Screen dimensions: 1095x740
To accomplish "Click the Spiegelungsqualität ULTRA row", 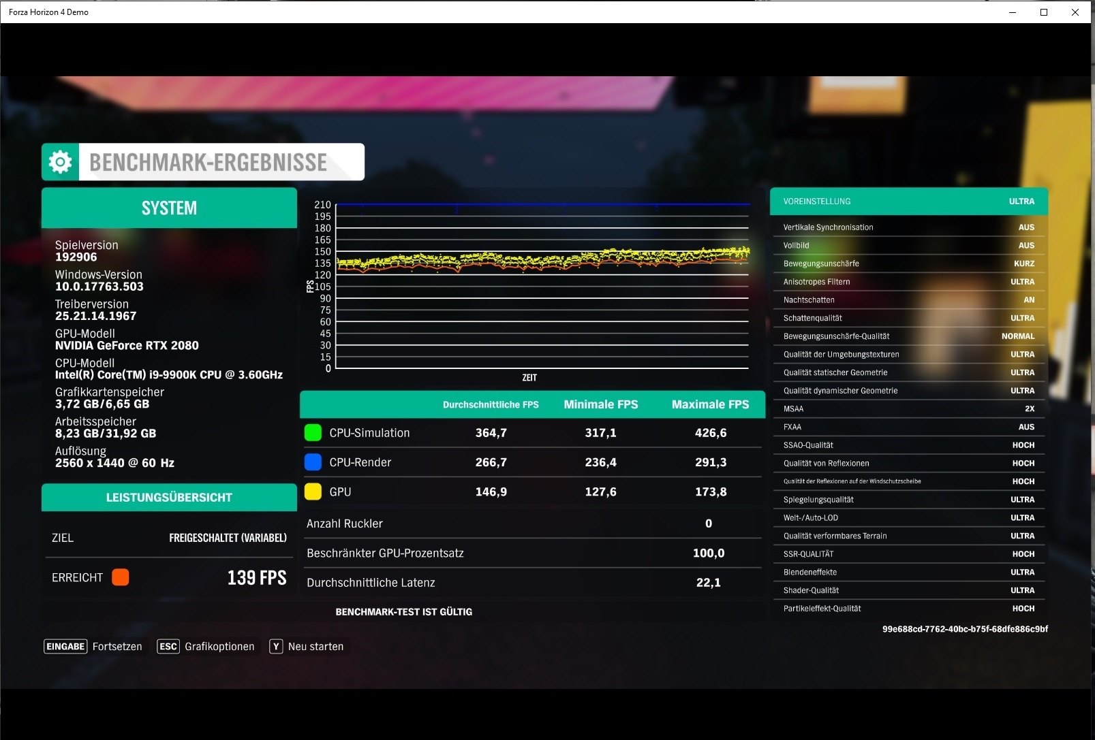I will pyautogui.click(x=909, y=500).
